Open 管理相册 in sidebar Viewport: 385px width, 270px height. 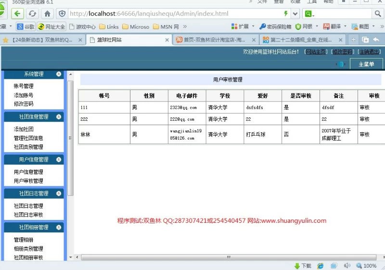coord(24,240)
